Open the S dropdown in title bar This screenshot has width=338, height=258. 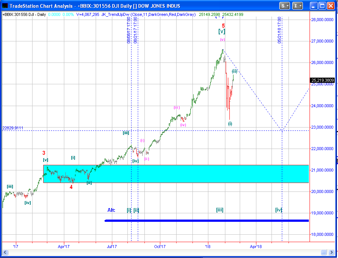(284, 6)
